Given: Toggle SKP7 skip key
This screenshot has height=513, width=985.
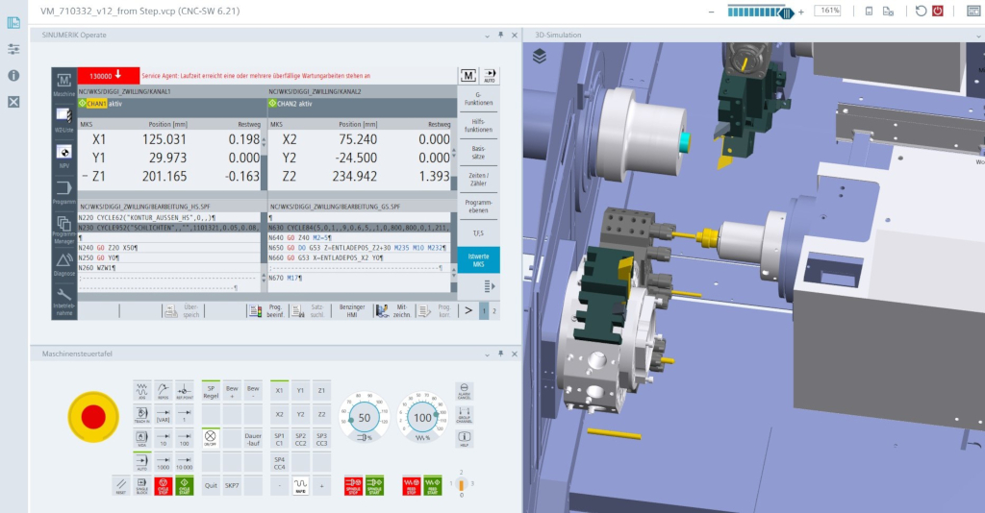Looking at the screenshot, I should [x=232, y=485].
